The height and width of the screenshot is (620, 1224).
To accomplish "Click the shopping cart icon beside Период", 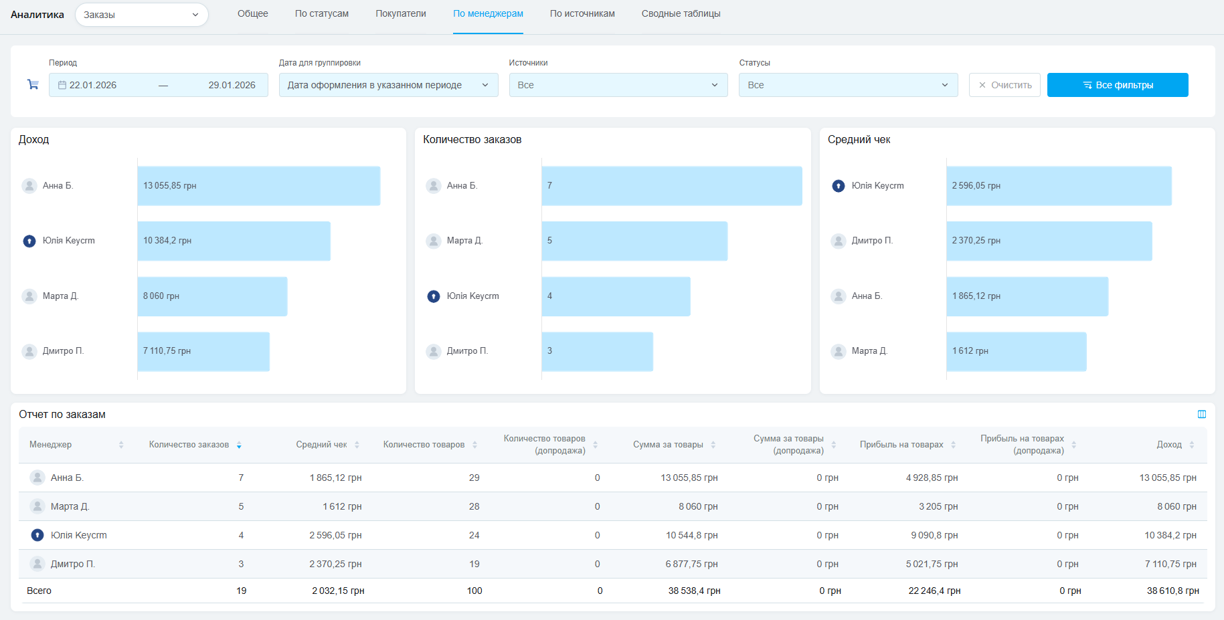I will point(33,85).
